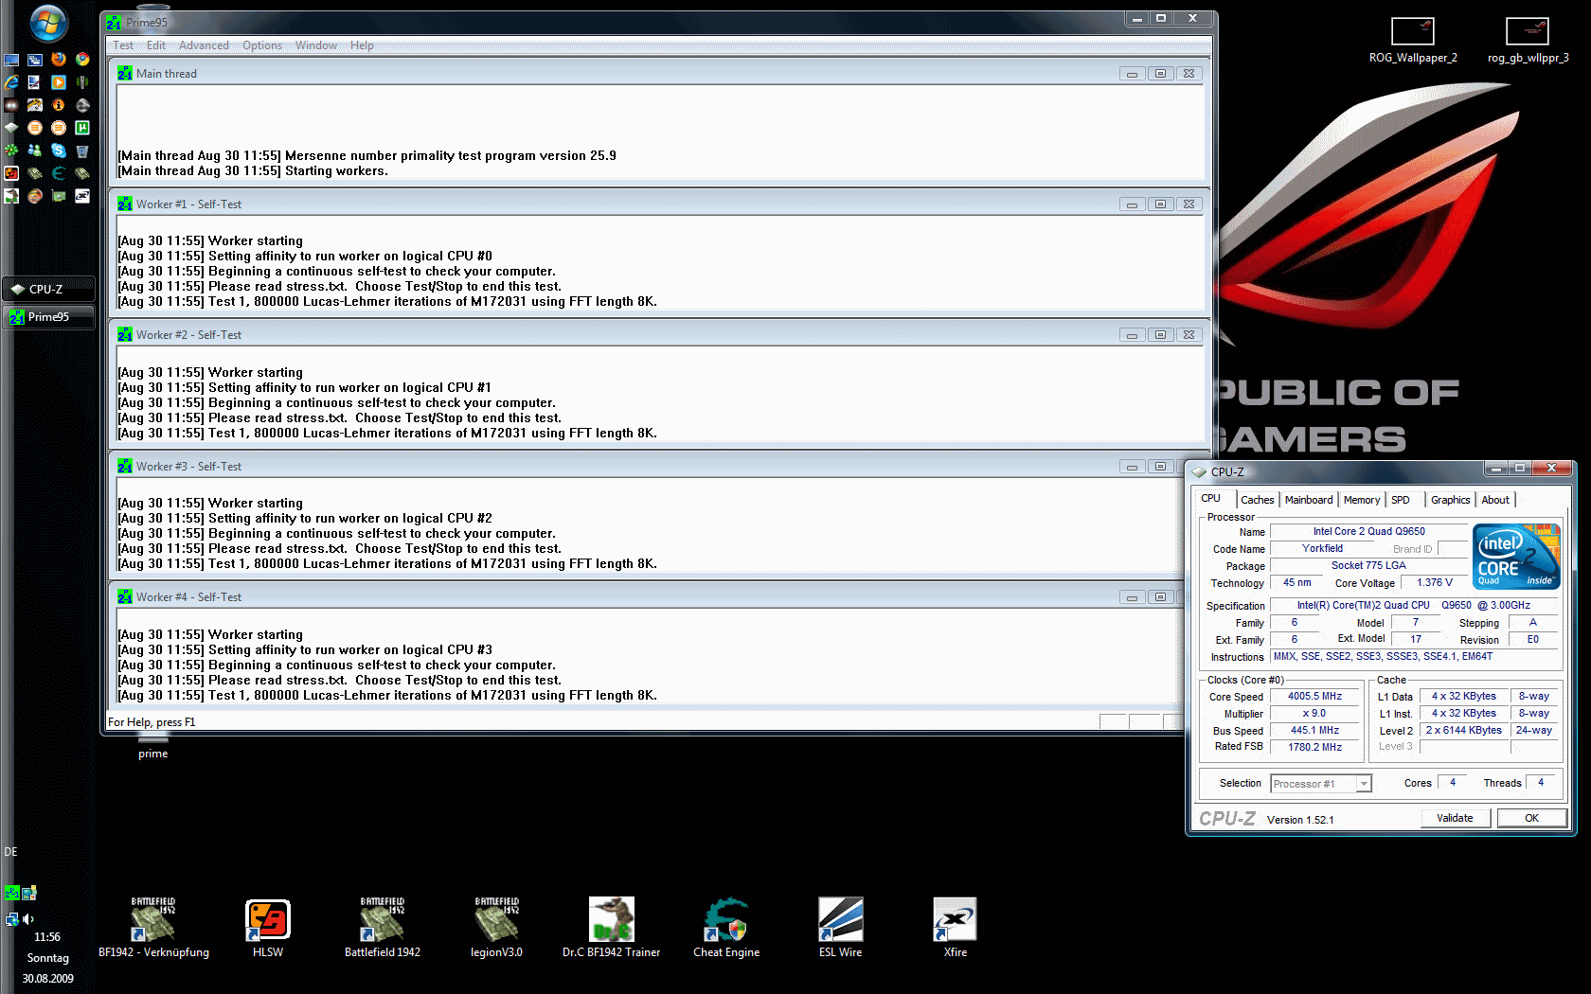The image size is (1591, 994).
Task: Click the Validate button in CPU-Z
Action: point(1455,818)
